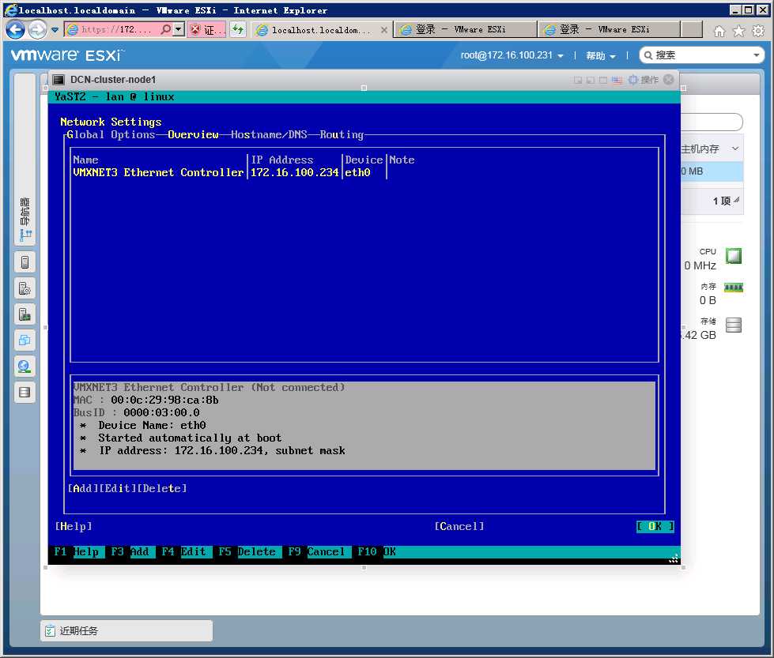Open the 帮助 help menu
Screen dimensions: 774x658
[x=601, y=56]
